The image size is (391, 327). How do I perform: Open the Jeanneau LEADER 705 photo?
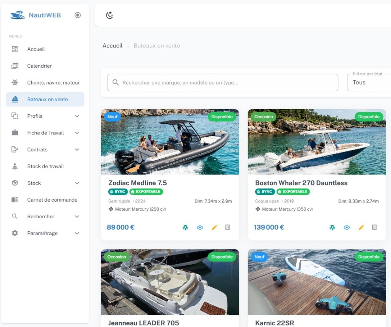(x=170, y=282)
